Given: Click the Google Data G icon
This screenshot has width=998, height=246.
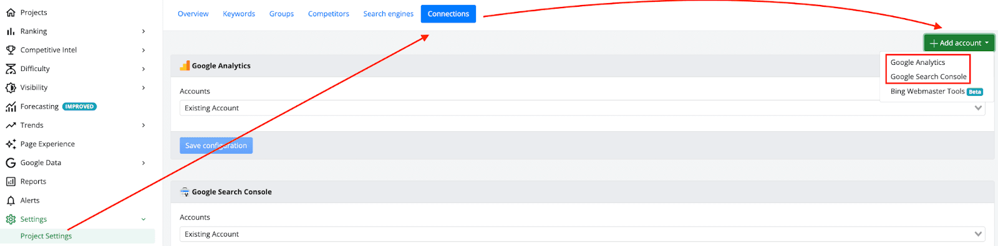Looking at the screenshot, I should 11,163.
